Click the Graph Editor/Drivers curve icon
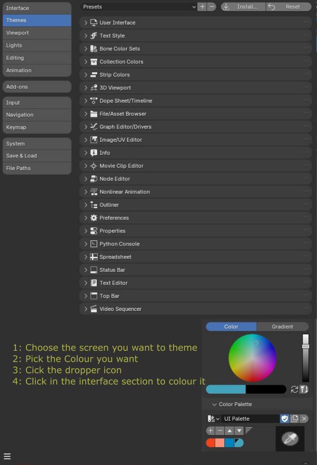The image size is (317, 465). click(x=94, y=127)
